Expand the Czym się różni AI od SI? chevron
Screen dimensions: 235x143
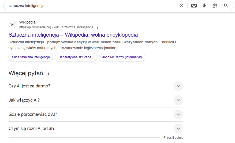(x=178, y=129)
